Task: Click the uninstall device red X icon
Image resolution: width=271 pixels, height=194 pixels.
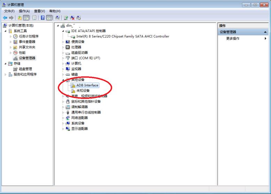Action: pos(72,18)
